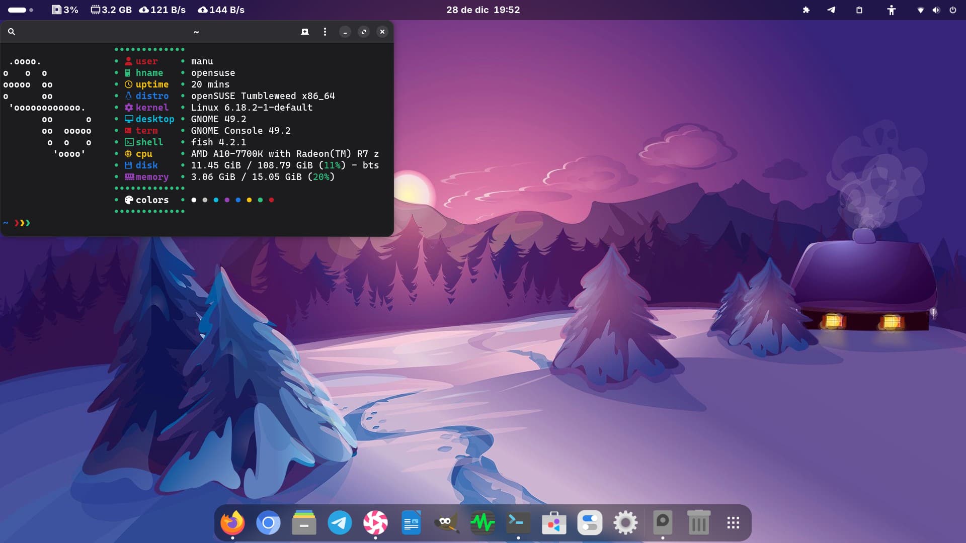966x543 pixels.
Task: Launch LibreOffice Writer from the dock
Action: click(x=411, y=523)
